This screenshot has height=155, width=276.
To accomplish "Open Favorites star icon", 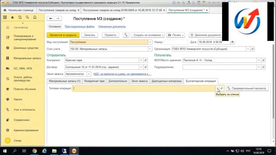I will 13,17.
